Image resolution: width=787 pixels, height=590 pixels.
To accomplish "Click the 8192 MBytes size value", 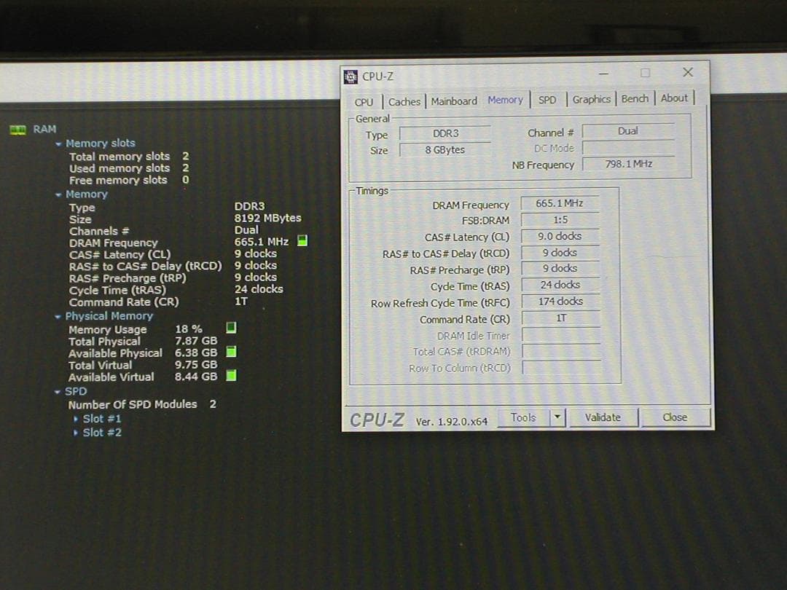I will pyautogui.click(x=267, y=219).
